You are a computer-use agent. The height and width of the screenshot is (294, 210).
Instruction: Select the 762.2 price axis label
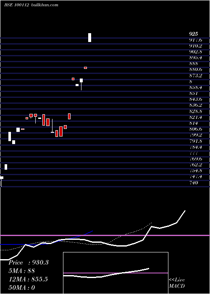pyautogui.click(x=196, y=165)
